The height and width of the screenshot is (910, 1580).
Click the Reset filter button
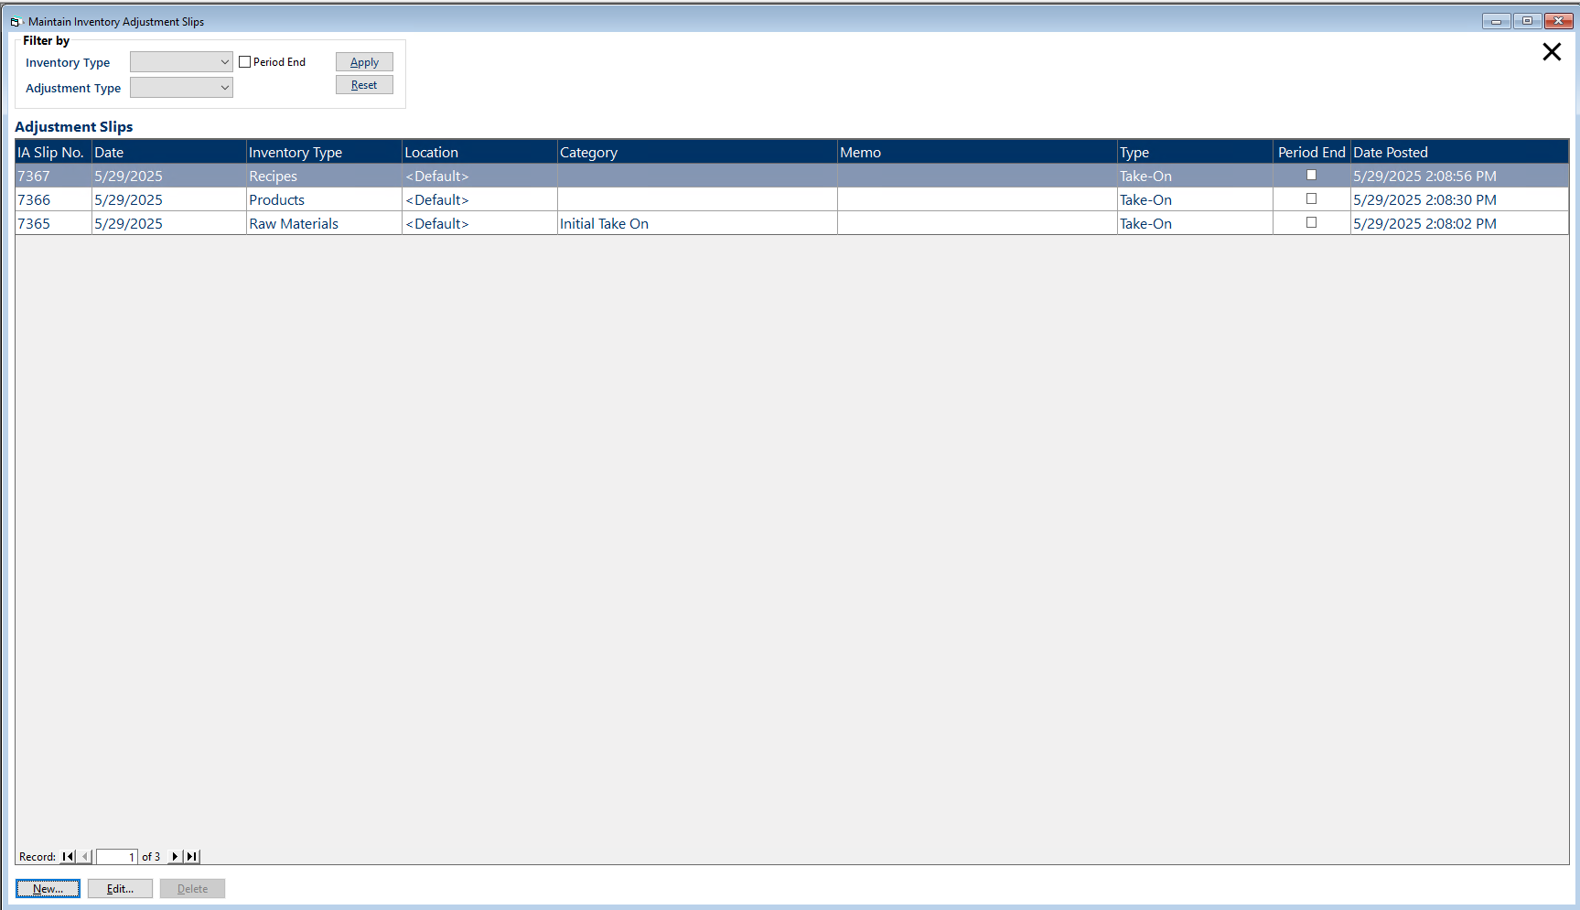(364, 85)
